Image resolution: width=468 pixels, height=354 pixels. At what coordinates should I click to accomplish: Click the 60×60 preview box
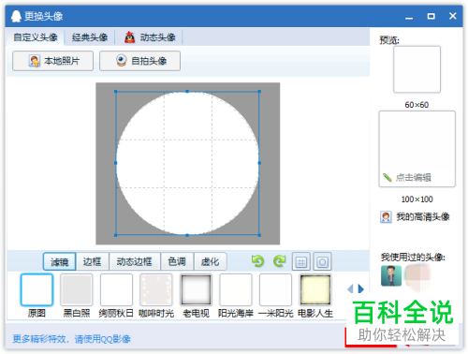(417, 69)
